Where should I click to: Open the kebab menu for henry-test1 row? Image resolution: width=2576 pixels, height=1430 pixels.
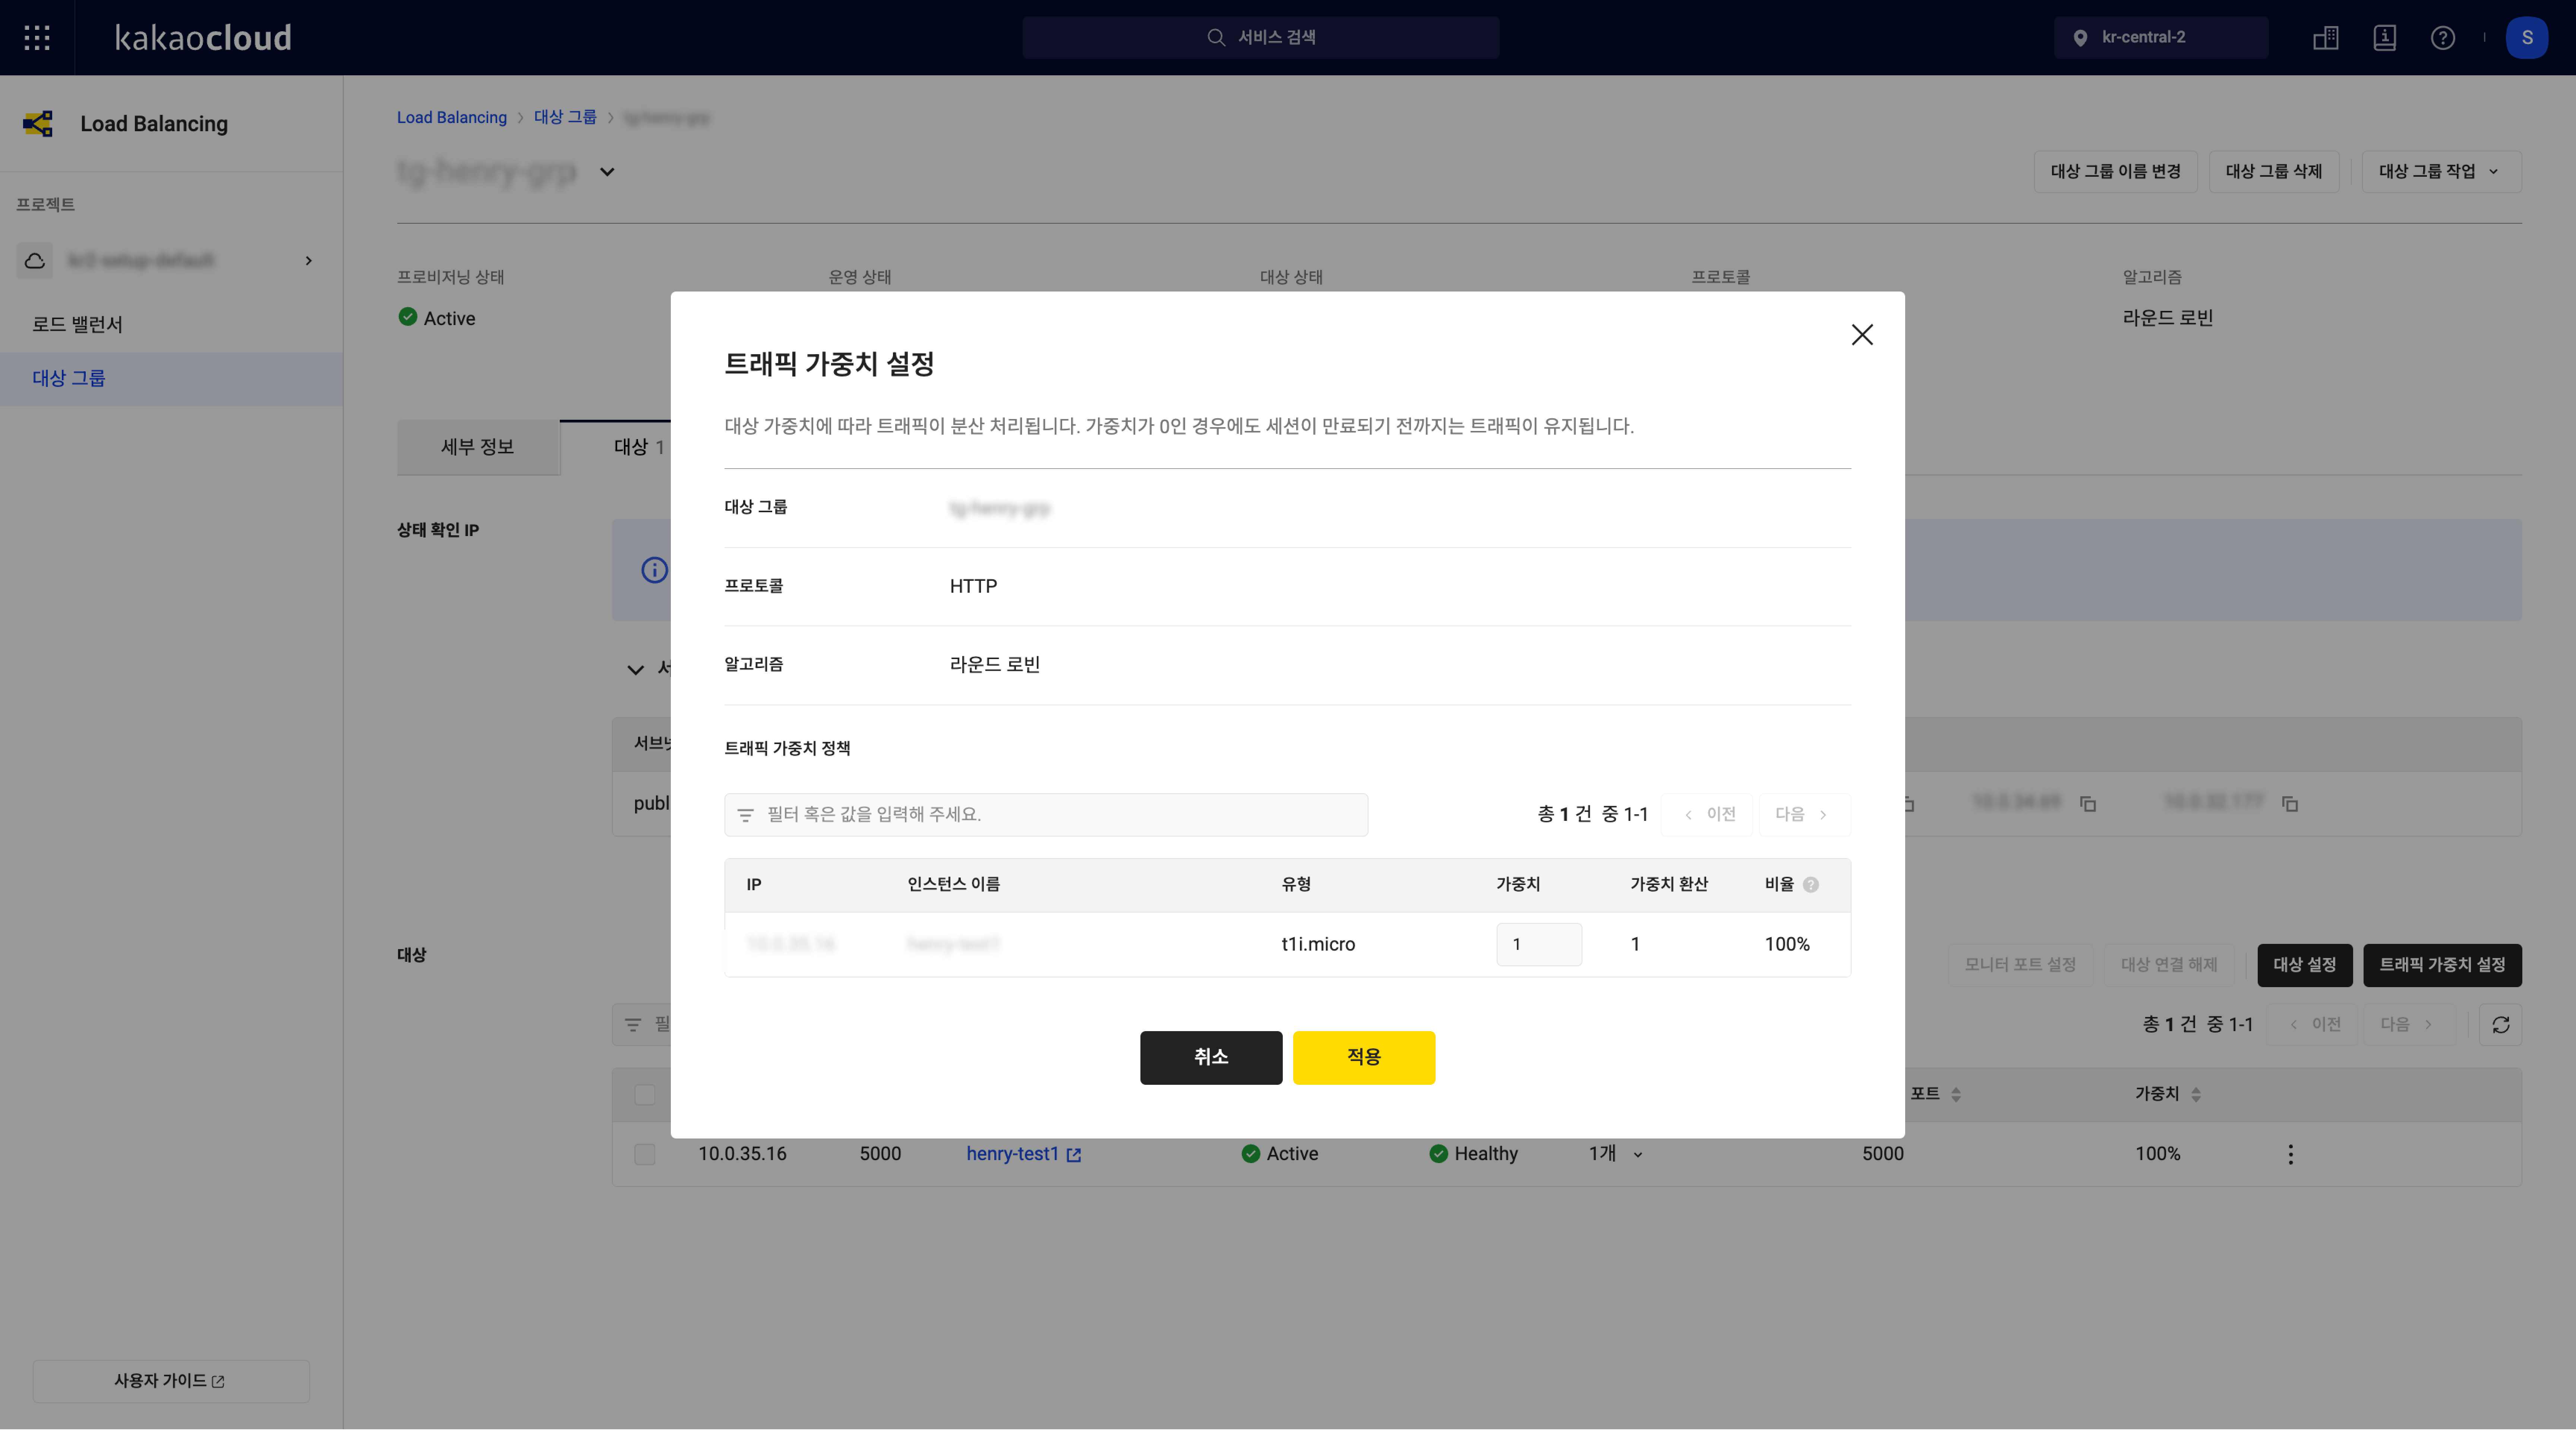coord(2291,1155)
